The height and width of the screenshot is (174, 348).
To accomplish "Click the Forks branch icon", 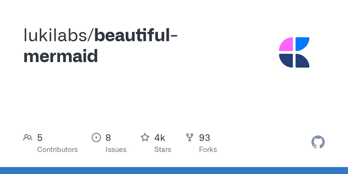I will click(190, 137).
